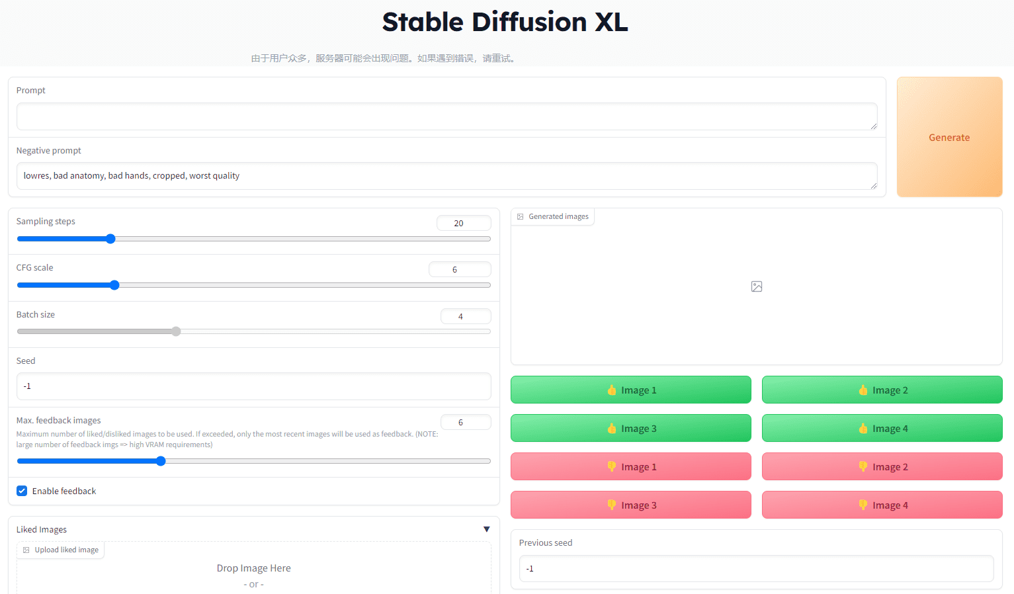Like Image 1 with green thumbs-up button
Screen dimensions: 1014x594
(x=630, y=390)
